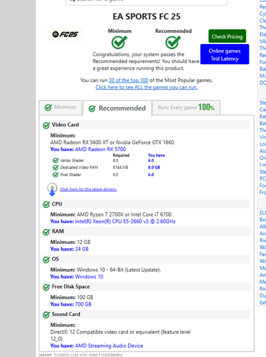Click the RAM section checkmark icon

(x=46, y=232)
